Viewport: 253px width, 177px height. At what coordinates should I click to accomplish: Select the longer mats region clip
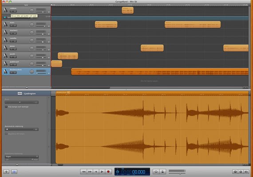193,24
